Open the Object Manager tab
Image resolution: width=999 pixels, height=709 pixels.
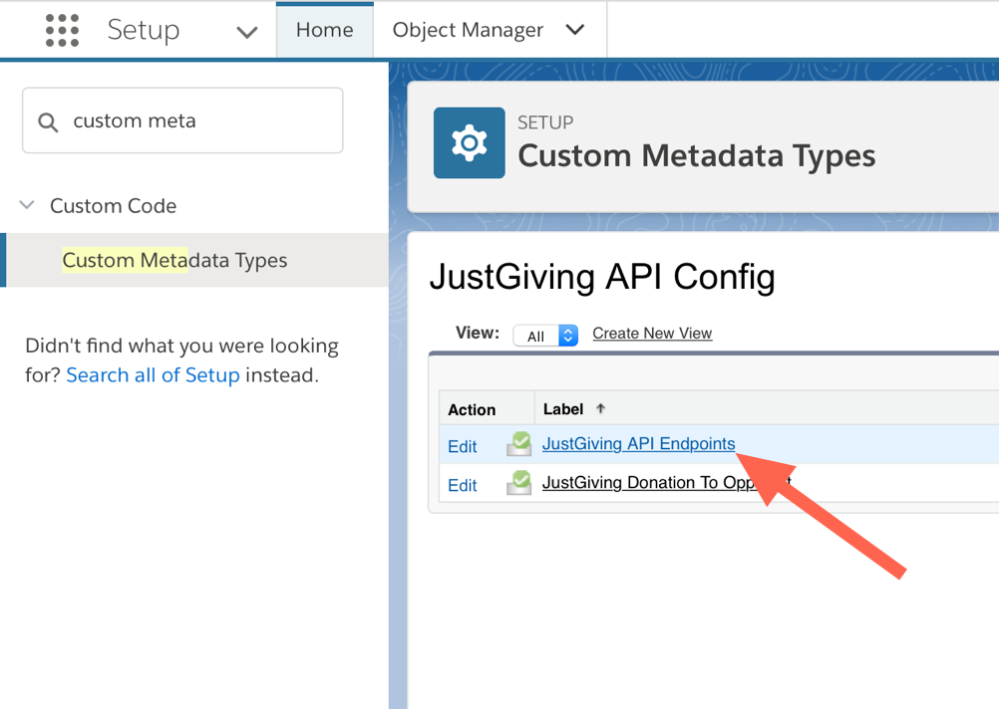[x=468, y=30]
